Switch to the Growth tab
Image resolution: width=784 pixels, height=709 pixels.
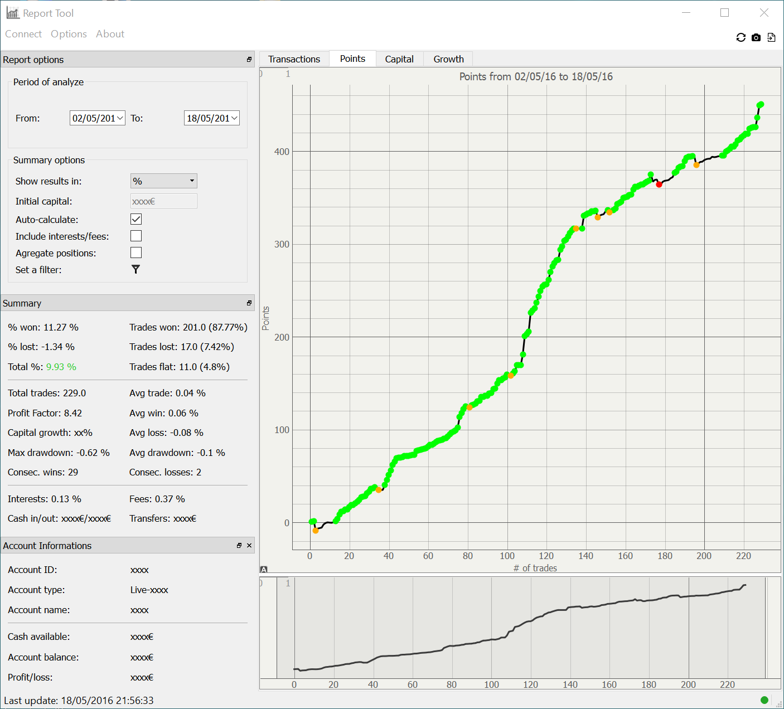[448, 59]
